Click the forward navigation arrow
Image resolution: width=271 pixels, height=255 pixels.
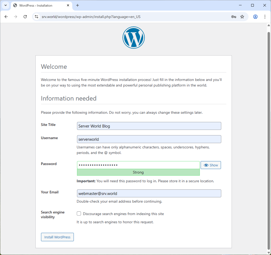[16, 16]
